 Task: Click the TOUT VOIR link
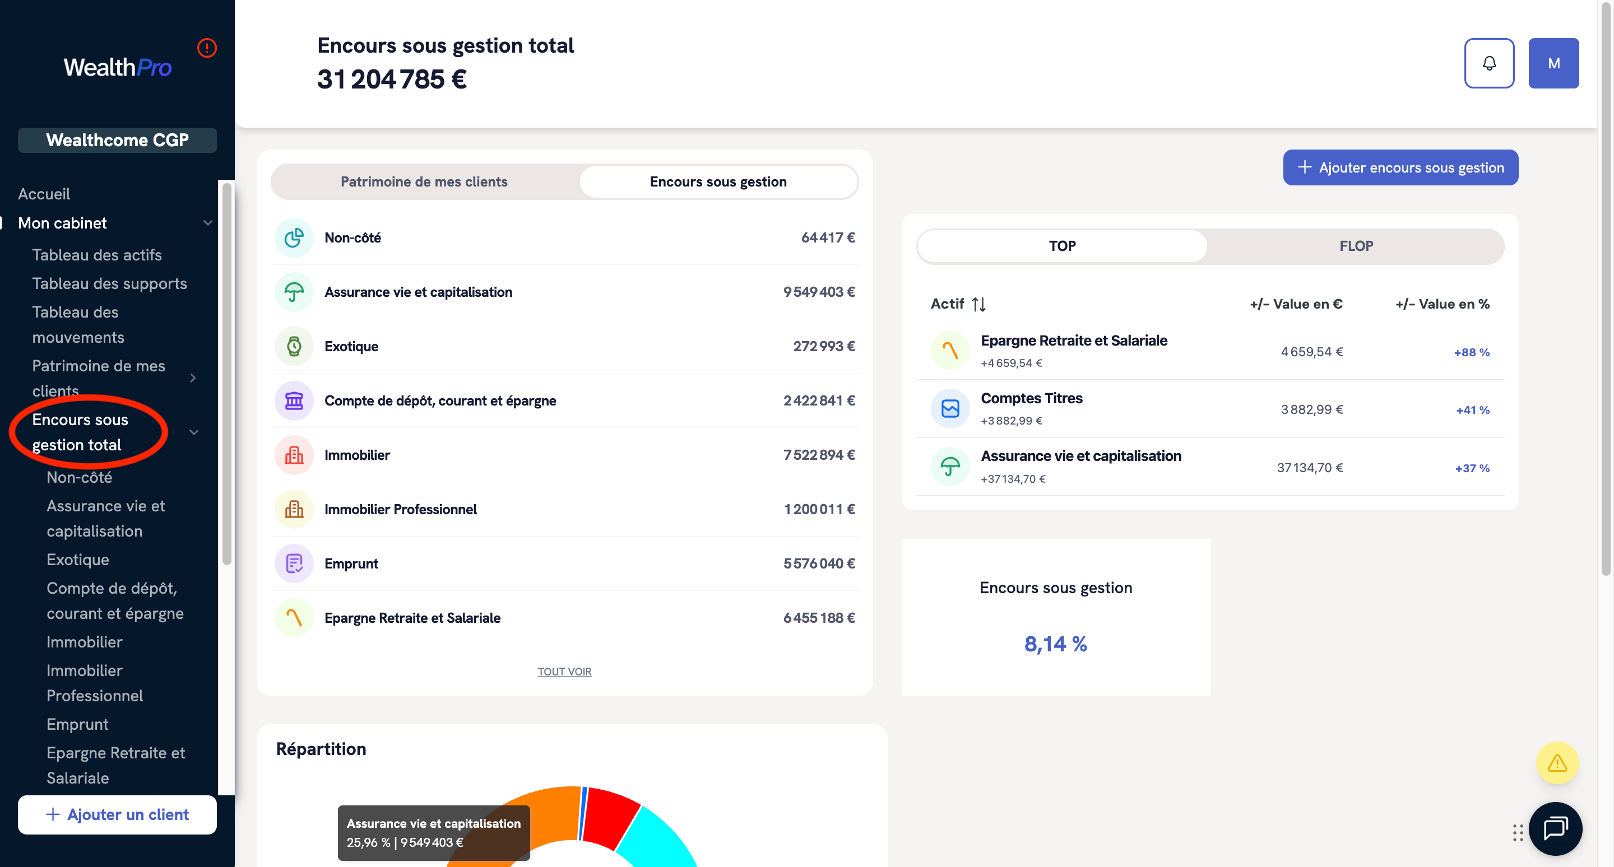[x=564, y=672]
